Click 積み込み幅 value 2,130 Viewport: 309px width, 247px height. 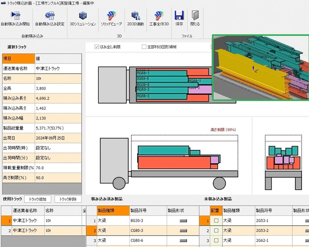point(58,118)
